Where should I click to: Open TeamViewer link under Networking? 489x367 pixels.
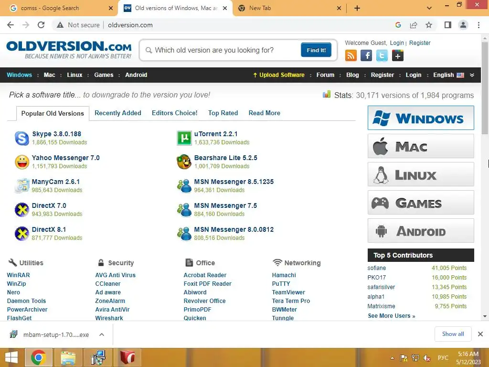click(288, 292)
